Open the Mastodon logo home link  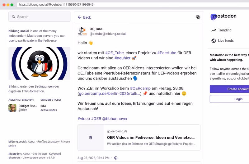coord(223,17)
